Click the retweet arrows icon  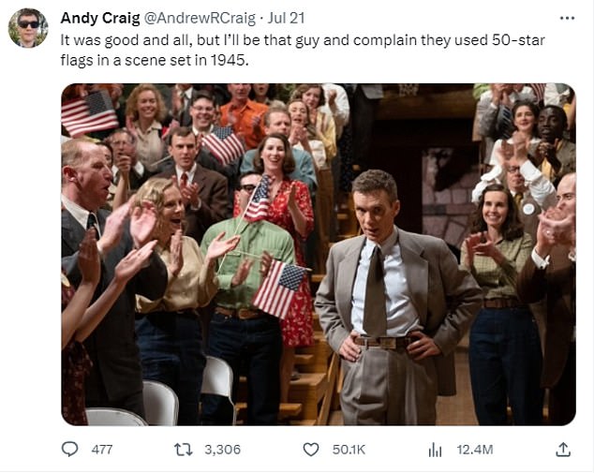[x=184, y=450]
